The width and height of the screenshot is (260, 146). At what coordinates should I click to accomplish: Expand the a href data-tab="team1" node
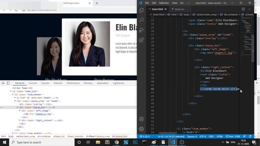tap(15, 98)
